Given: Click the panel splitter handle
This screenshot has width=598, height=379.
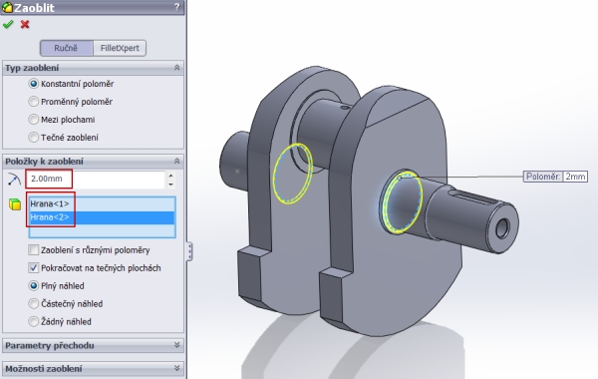Looking at the screenshot, I should coord(189,251).
